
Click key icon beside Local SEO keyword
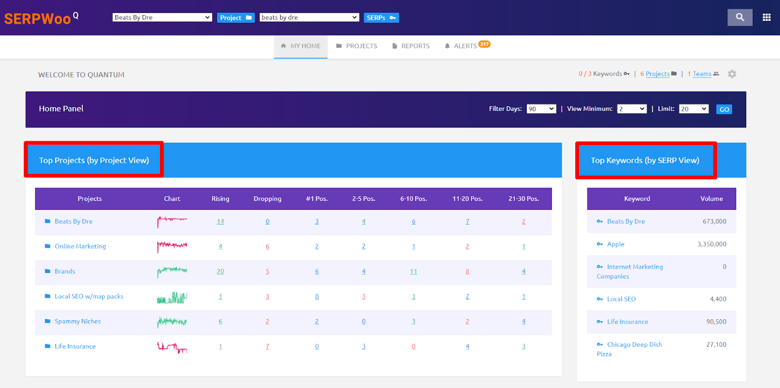[x=600, y=299]
